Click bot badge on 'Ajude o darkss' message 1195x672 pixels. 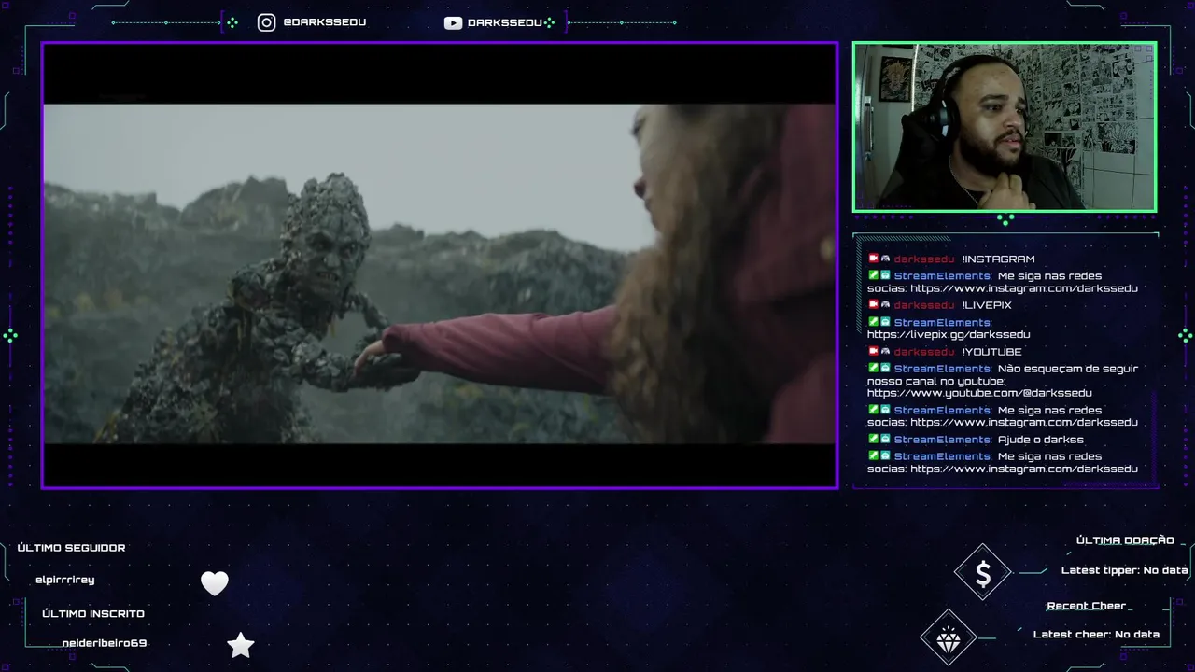[x=885, y=439]
